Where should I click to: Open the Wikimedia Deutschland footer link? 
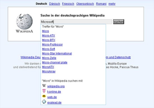(31, 57)
